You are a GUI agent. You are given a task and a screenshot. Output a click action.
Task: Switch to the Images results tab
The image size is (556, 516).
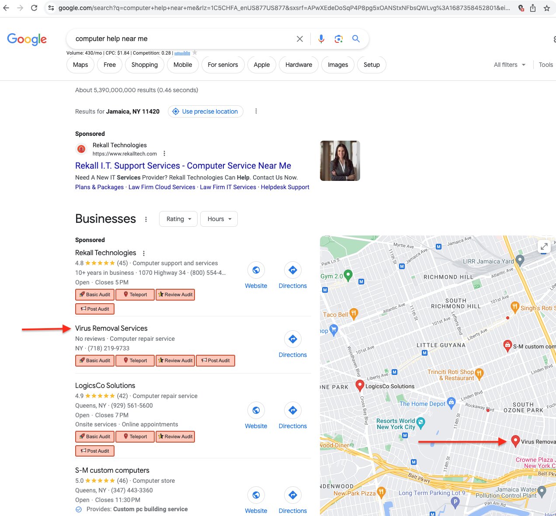click(338, 65)
